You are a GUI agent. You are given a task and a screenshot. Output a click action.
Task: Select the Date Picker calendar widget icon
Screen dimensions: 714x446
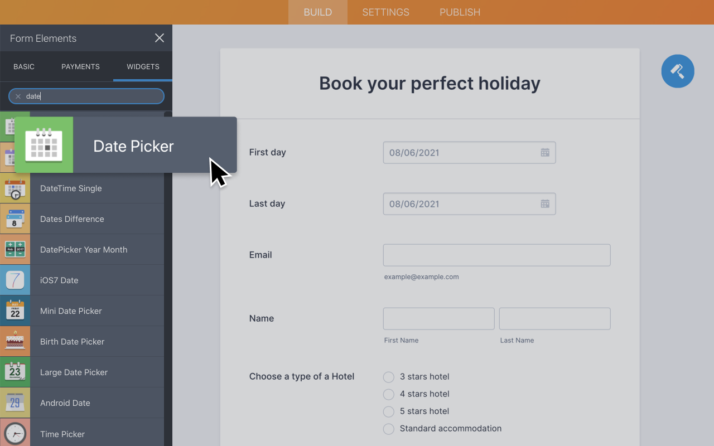44,145
